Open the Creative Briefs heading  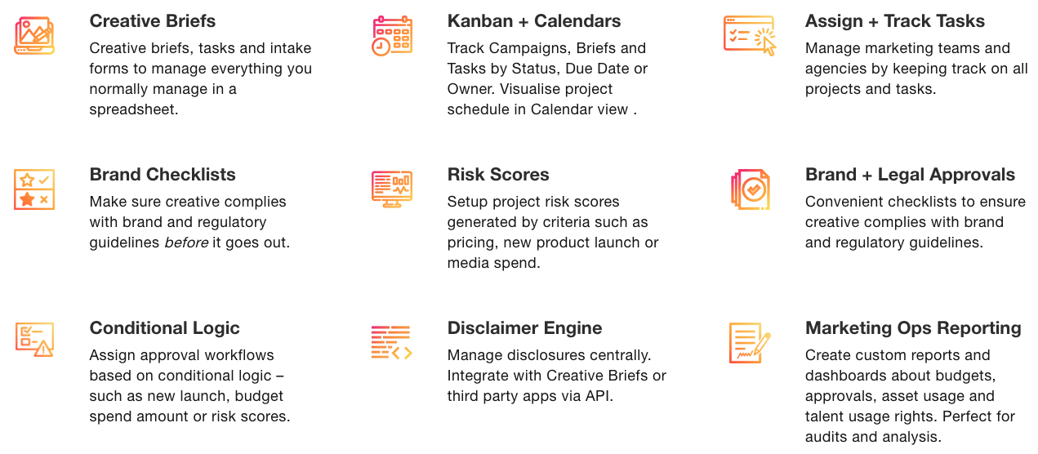(x=153, y=21)
